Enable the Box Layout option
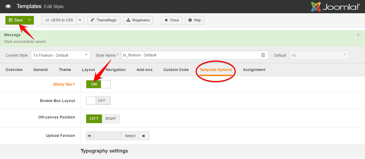This screenshot has height=159, width=365. click(91, 100)
